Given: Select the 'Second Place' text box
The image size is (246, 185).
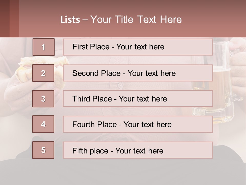Looking at the screenshot, I should [138, 73].
